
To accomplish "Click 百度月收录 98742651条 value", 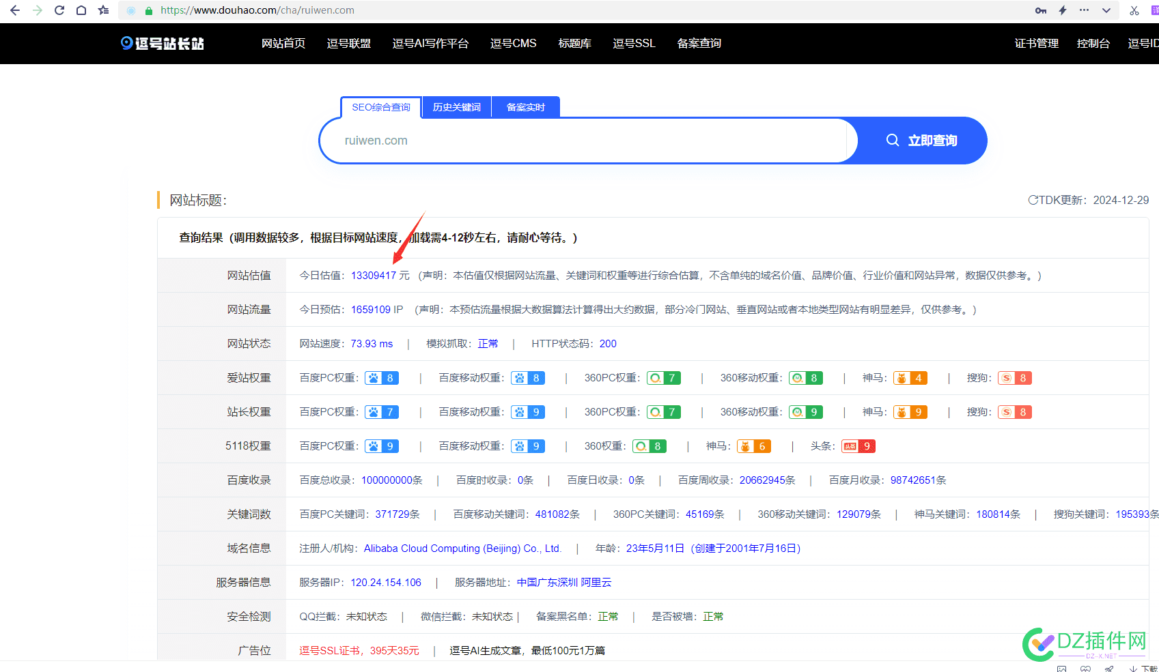I will pos(919,480).
